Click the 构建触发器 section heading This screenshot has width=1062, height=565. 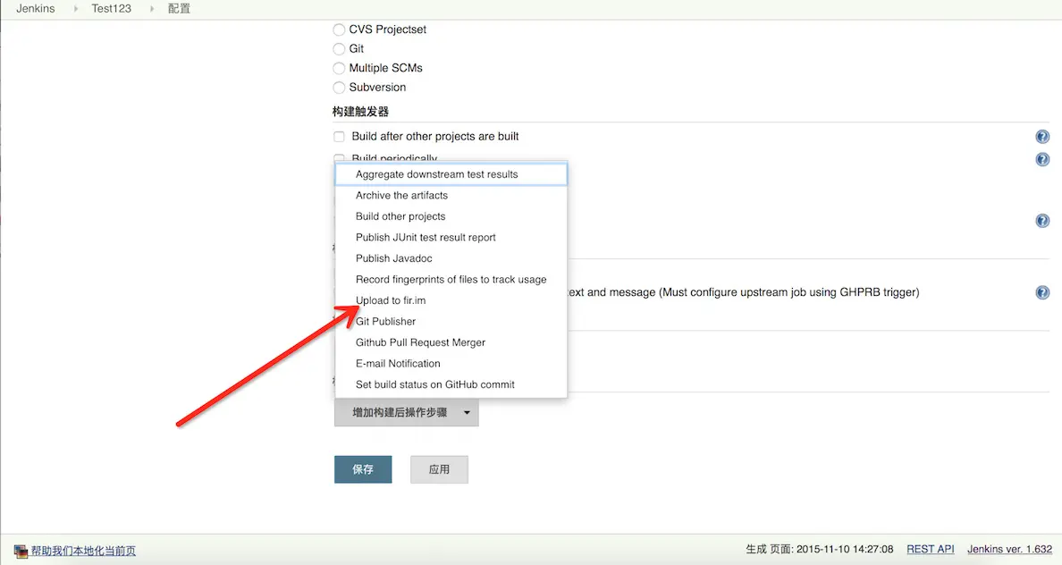[x=360, y=112]
